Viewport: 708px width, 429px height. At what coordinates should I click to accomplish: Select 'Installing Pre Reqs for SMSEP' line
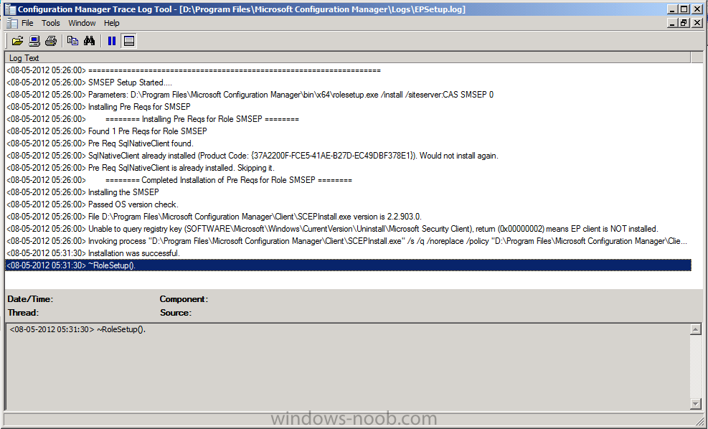(x=348, y=107)
